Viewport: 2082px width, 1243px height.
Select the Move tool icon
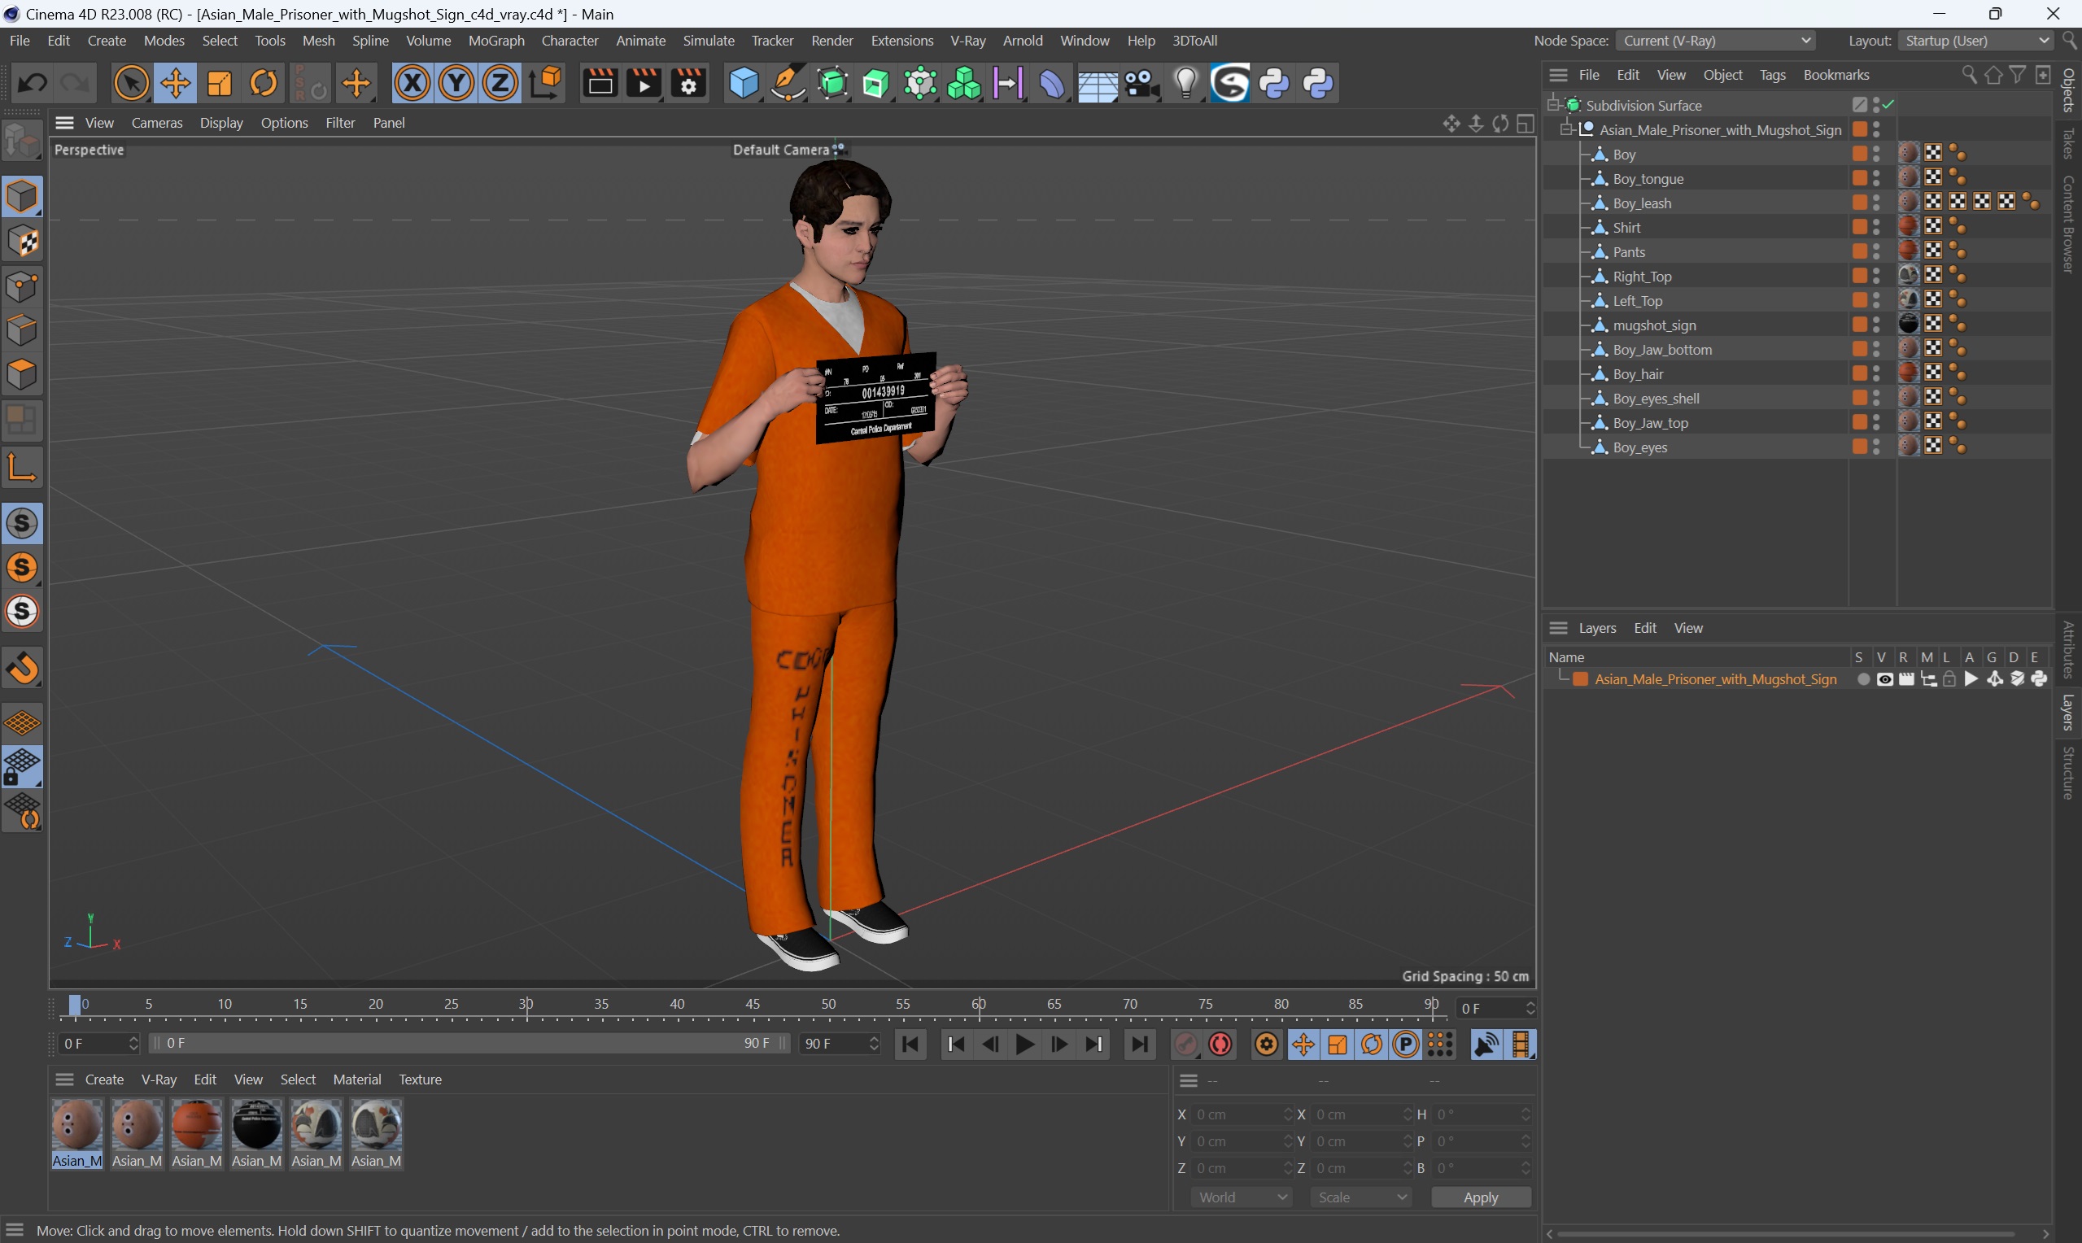pos(173,83)
